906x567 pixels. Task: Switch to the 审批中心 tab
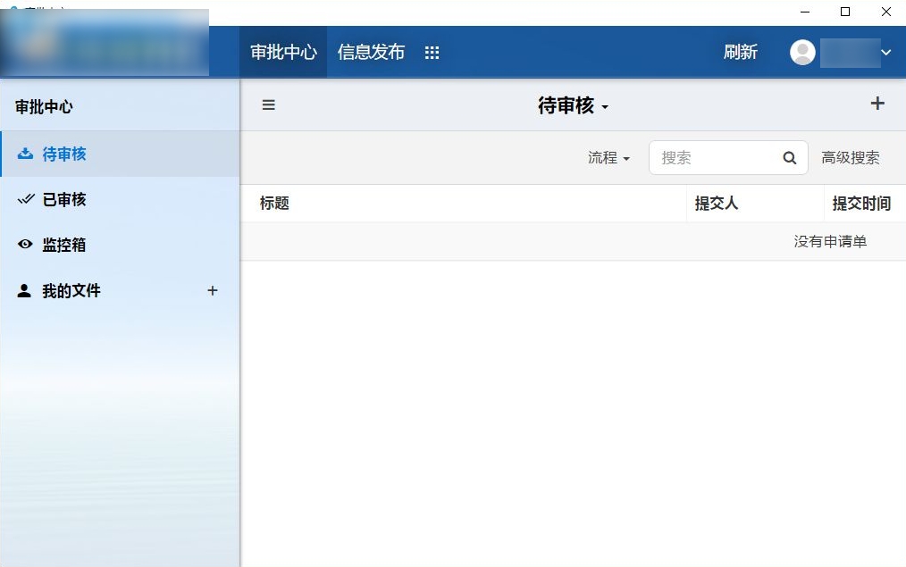point(283,53)
